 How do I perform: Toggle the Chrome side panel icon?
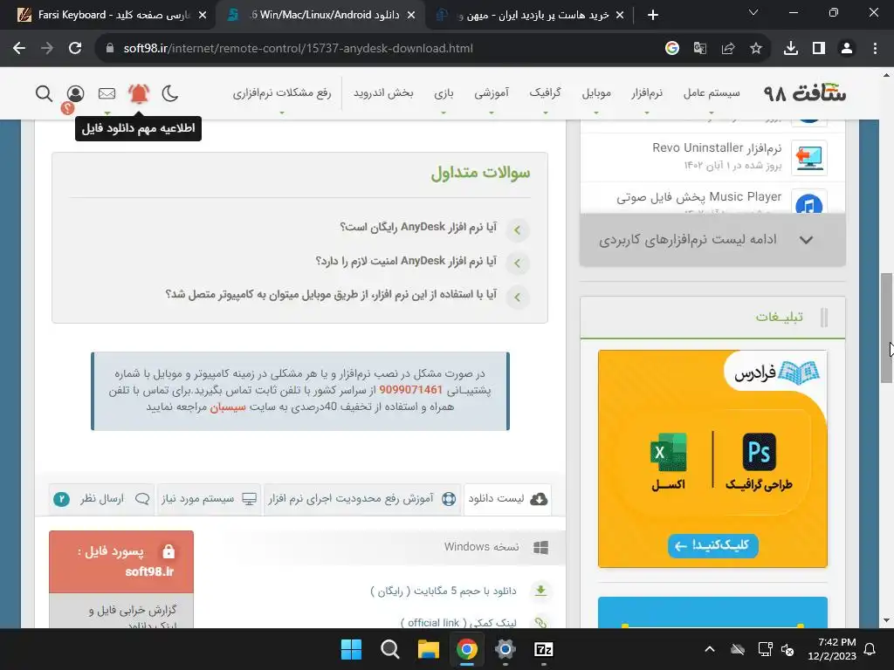819,49
